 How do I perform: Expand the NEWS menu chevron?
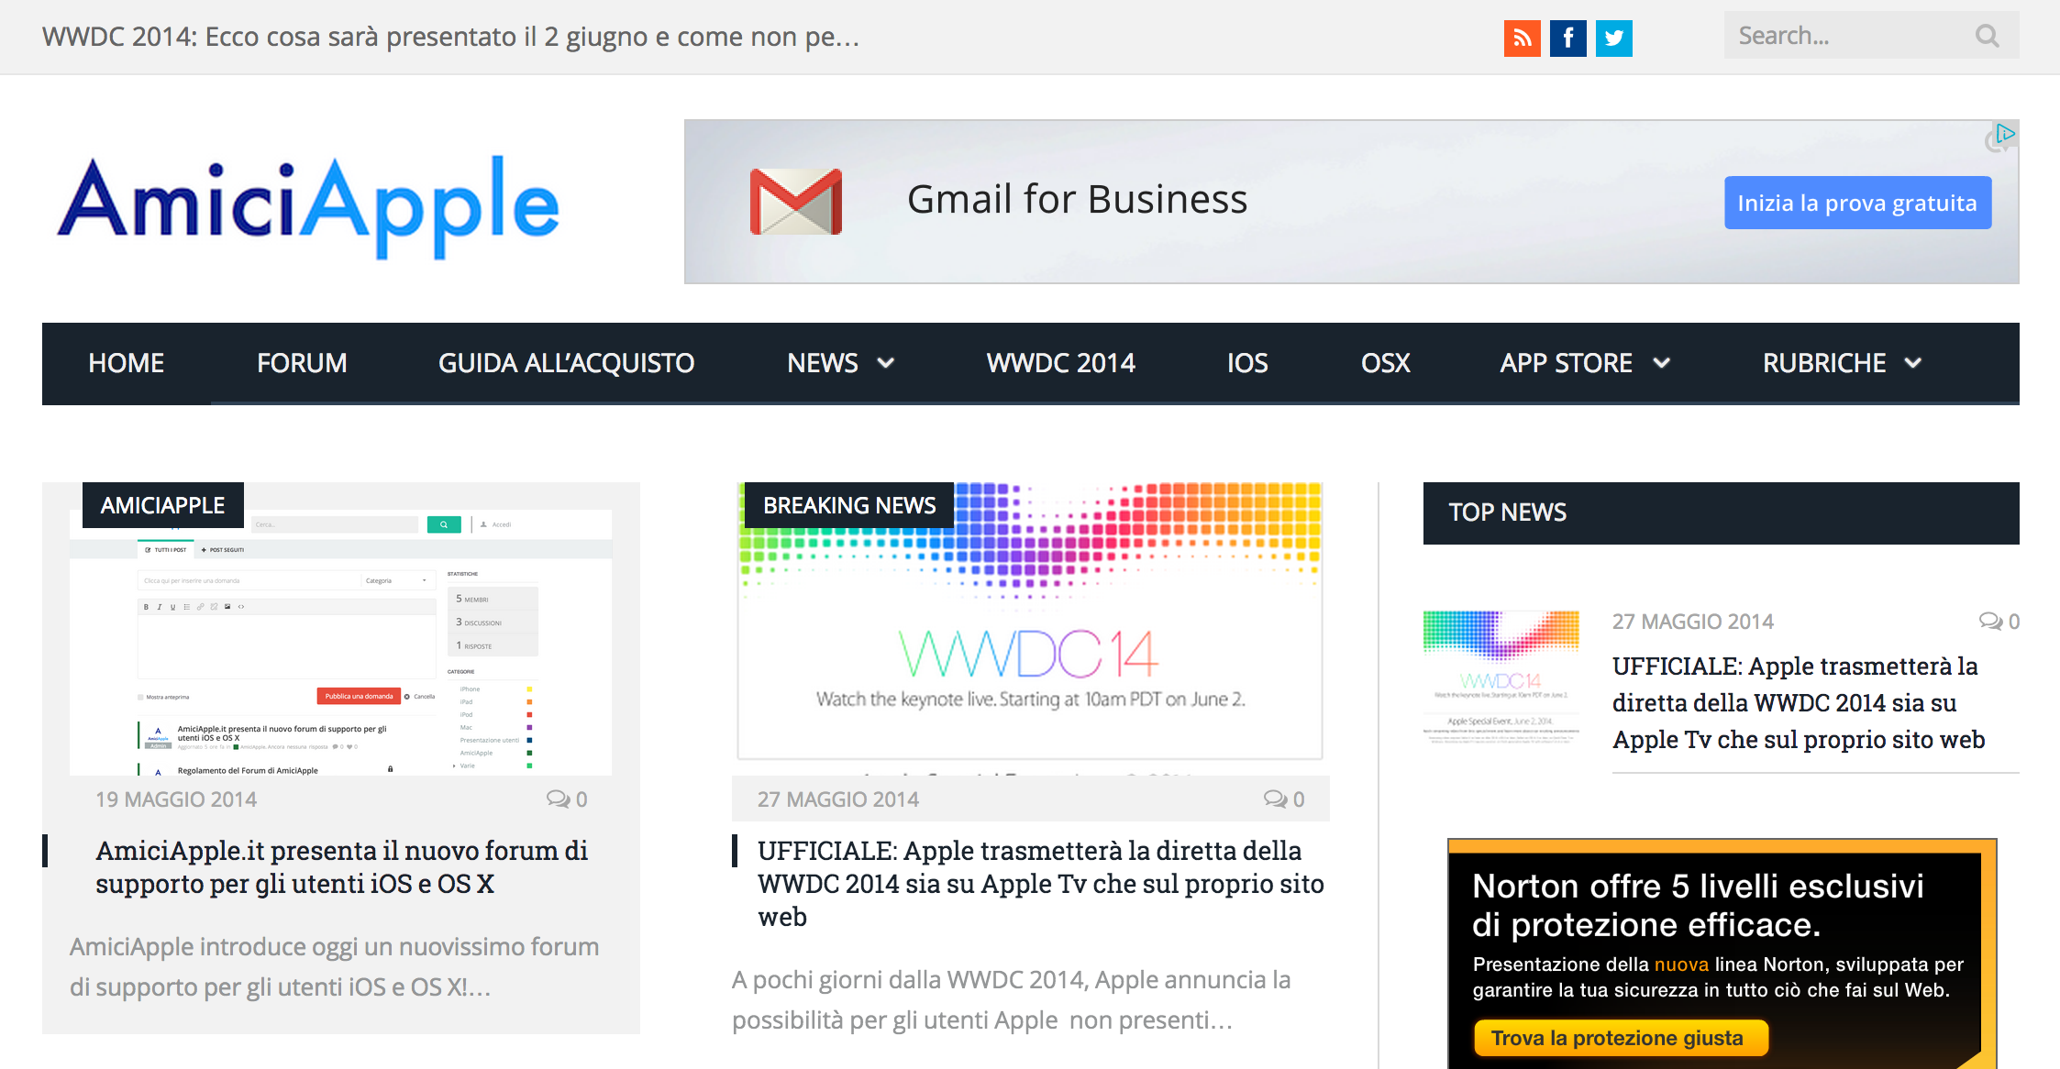tap(886, 363)
